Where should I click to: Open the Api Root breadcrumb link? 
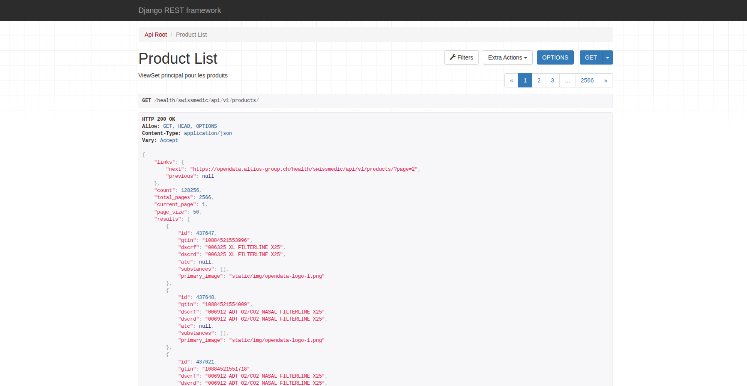pyautogui.click(x=156, y=35)
